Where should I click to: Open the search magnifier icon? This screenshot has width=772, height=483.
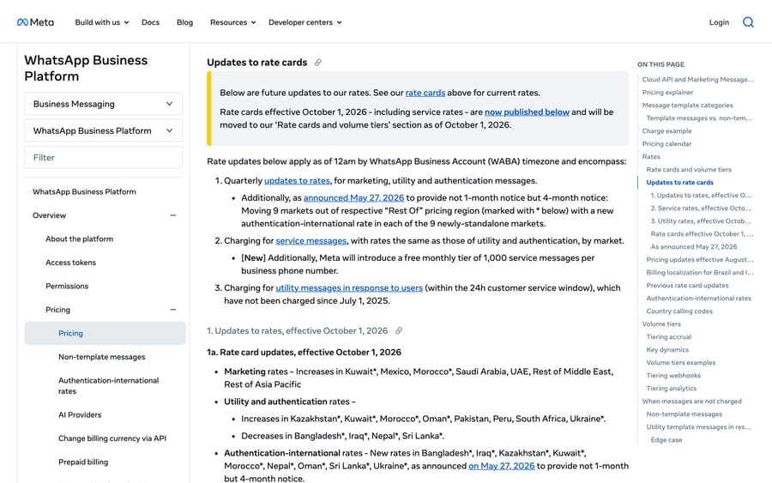pos(748,22)
